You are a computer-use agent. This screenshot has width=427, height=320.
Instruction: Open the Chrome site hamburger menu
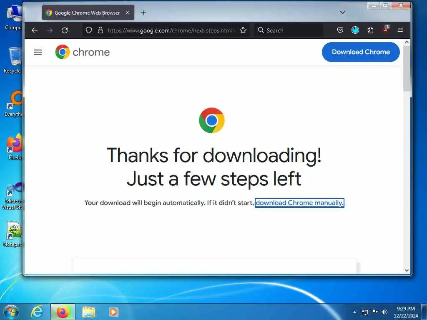38,52
